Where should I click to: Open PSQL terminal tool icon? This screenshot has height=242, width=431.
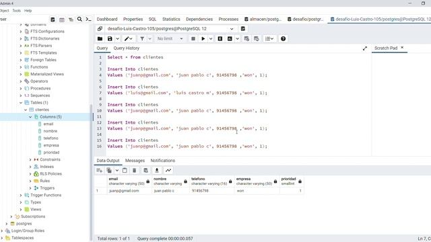(88, 19)
